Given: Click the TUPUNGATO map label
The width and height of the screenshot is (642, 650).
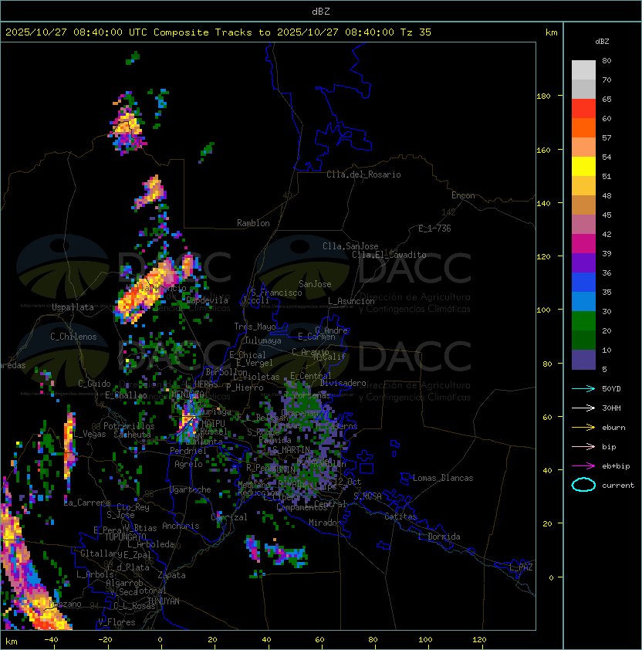Looking at the screenshot, I should 125,537.
